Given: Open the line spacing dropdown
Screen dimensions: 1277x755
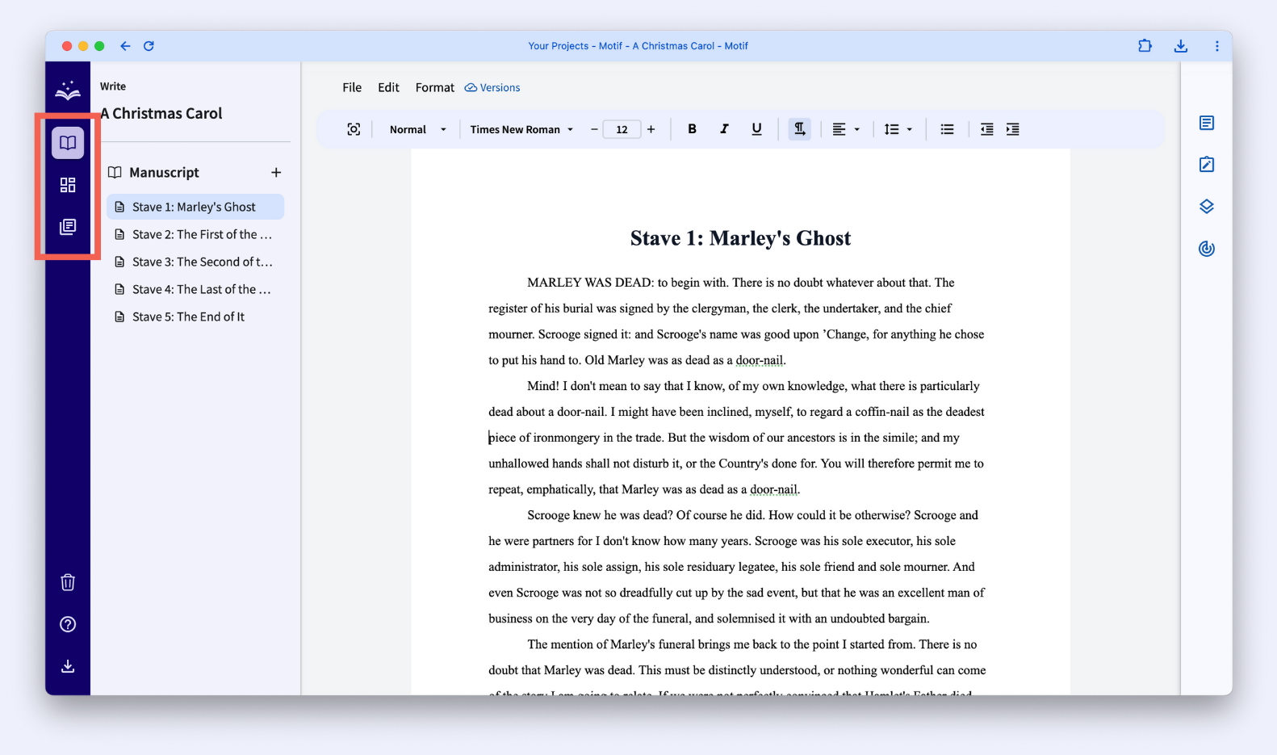Looking at the screenshot, I should (x=898, y=129).
